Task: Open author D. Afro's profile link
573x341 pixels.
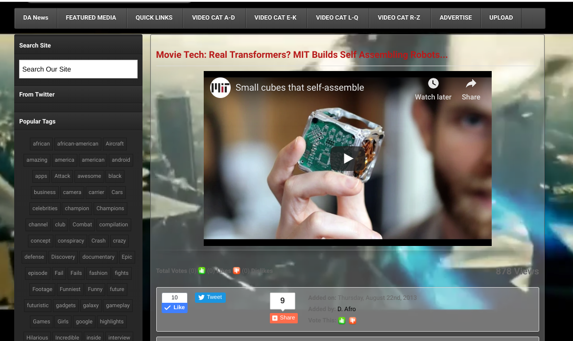Action: pyautogui.click(x=346, y=309)
